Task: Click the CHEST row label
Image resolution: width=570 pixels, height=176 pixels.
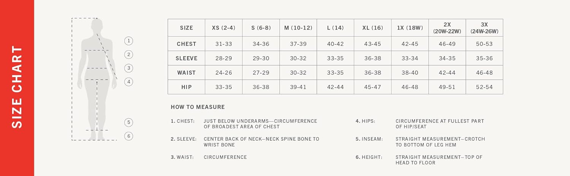Action: (186, 44)
